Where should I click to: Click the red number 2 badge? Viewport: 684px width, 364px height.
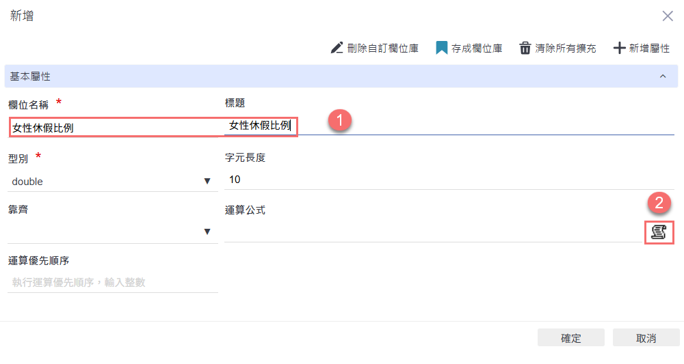click(659, 203)
